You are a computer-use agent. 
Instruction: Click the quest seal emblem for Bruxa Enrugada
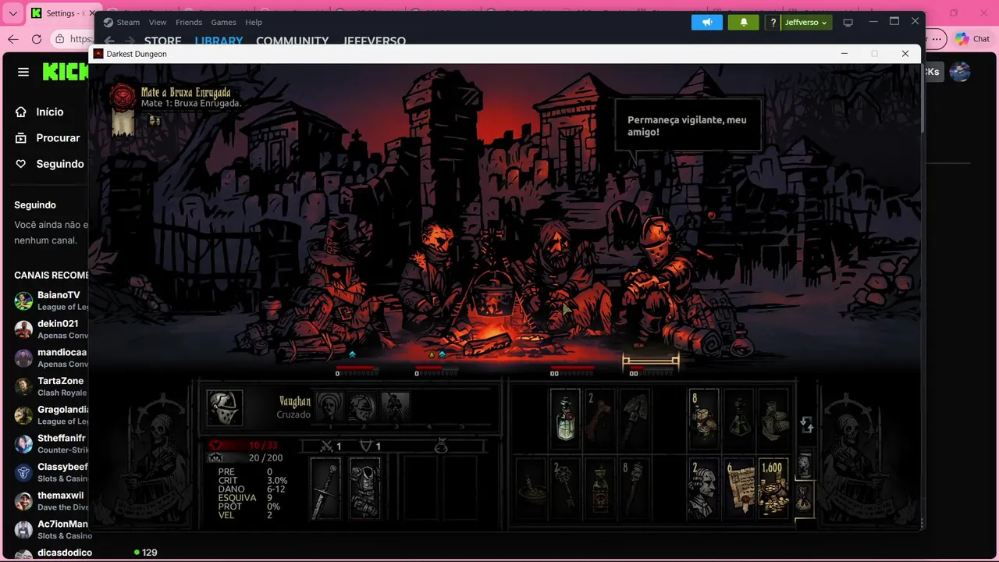tap(123, 97)
